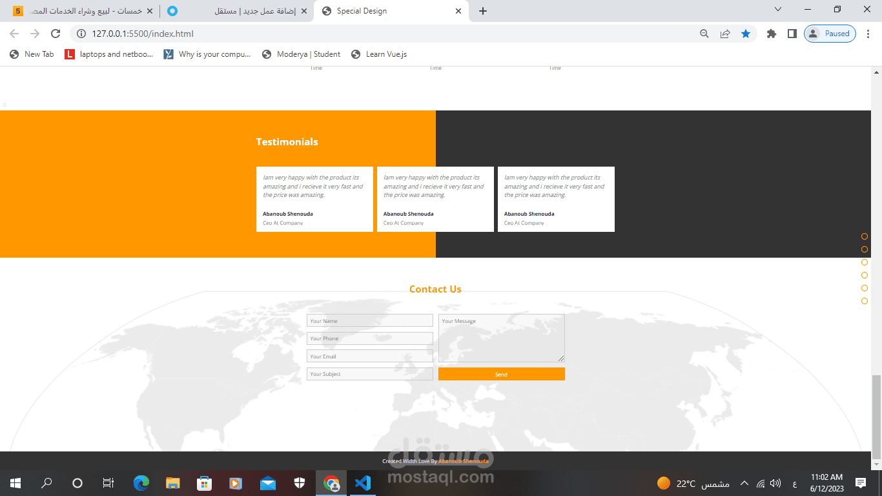Open the New Tab bookmark
Image resolution: width=882 pixels, height=496 pixels.
coord(32,54)
